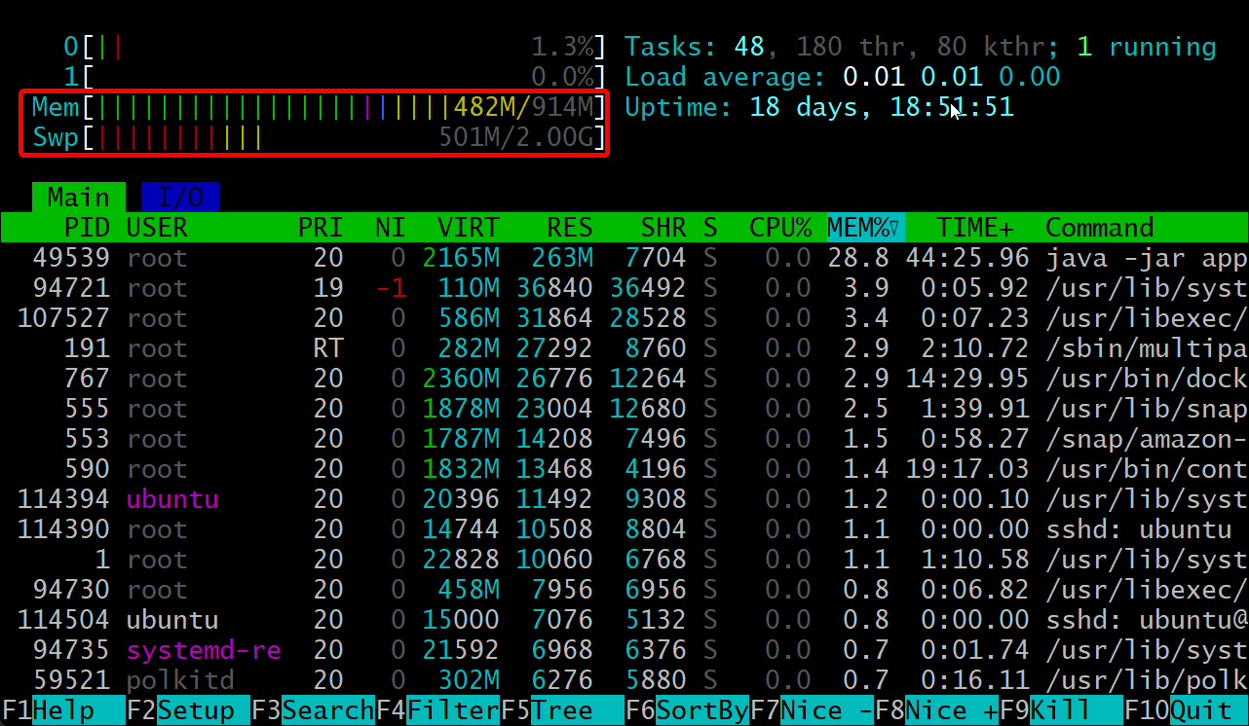Image resolution: width=1249 pixels, height=726 pixels.
Task: Open the F4 Filter option
Action: coord(437,710)
